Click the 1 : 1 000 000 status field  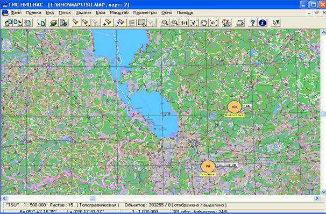145,211
